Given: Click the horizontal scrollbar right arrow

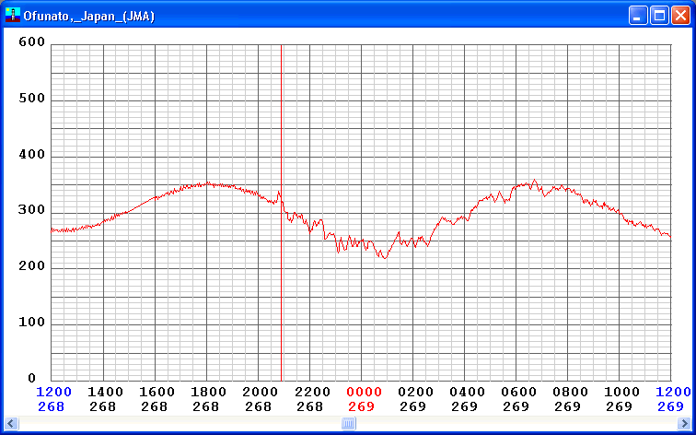Looking at the screenshot, I should [x=684, y=423].
